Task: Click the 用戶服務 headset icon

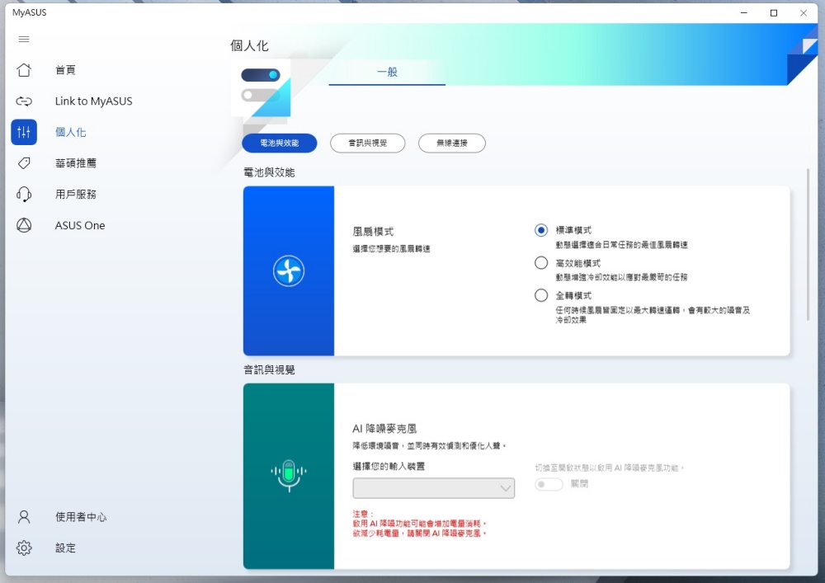Action: [24, 194]
